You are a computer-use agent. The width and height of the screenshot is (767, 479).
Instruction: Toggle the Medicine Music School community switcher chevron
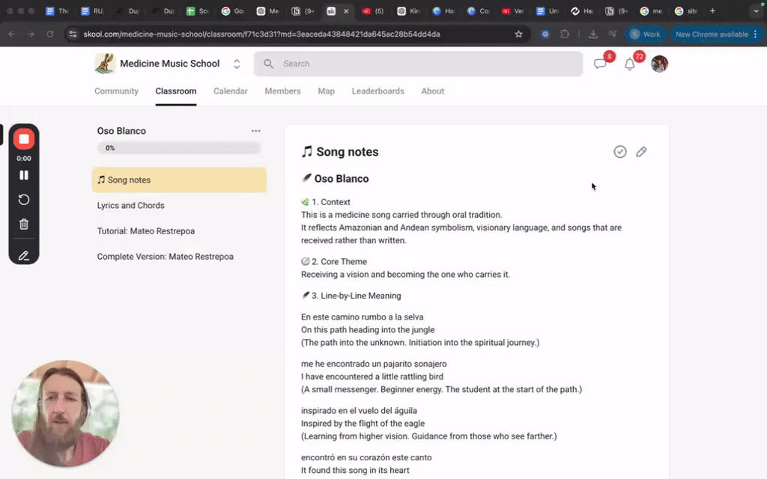tap(237, 64)
